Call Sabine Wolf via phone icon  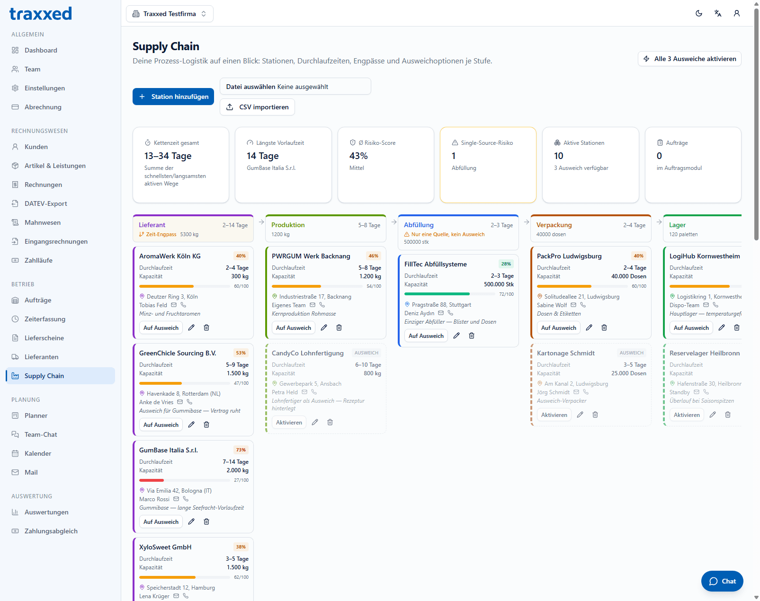(583, 305)
